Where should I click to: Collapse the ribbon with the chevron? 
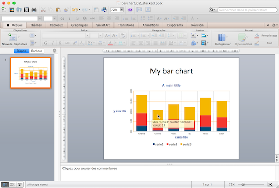pyautogui.click(x=268, y=25)
